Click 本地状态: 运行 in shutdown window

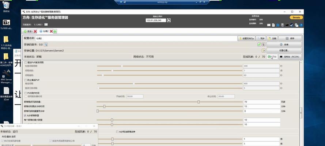pyautogui.click(x=9, y=131)
